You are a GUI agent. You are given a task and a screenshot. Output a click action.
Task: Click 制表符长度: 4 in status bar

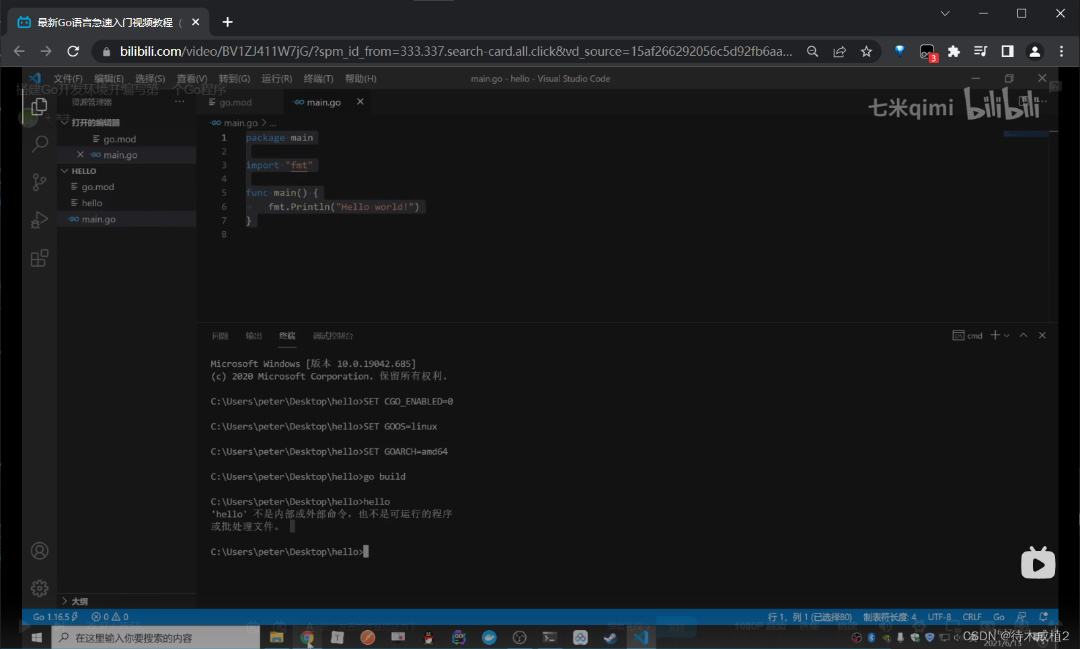(x=890, y=617)
